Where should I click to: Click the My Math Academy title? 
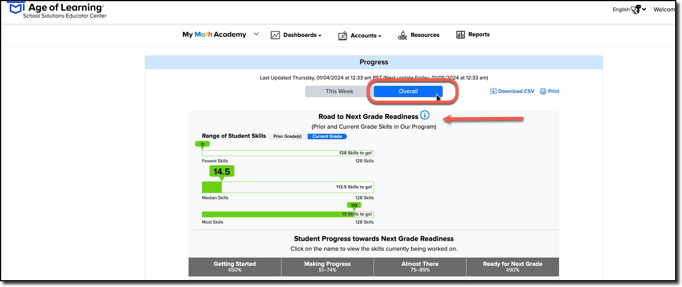pyautogui.click(x=214, y=34)
